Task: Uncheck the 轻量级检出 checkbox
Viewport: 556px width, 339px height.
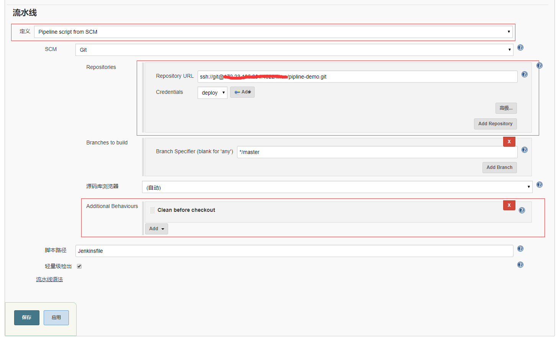Action: coord(79,266)
